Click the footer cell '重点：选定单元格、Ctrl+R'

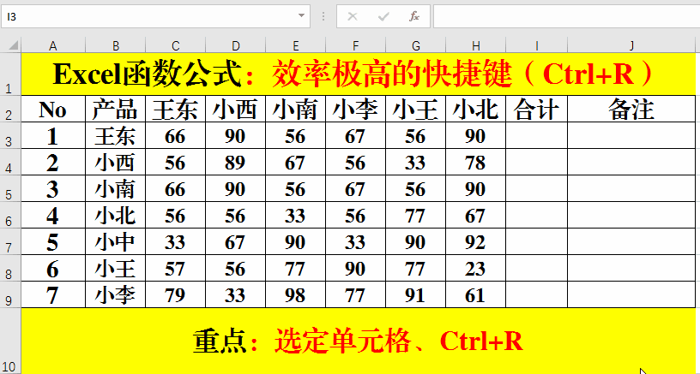point(359,341)
